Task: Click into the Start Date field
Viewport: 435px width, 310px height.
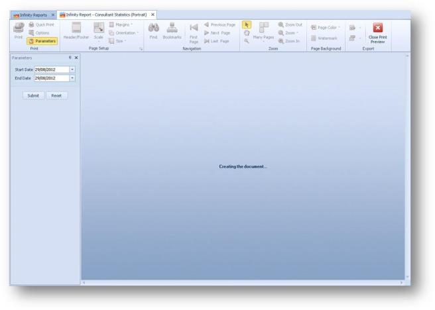Action: click(51, 70)
